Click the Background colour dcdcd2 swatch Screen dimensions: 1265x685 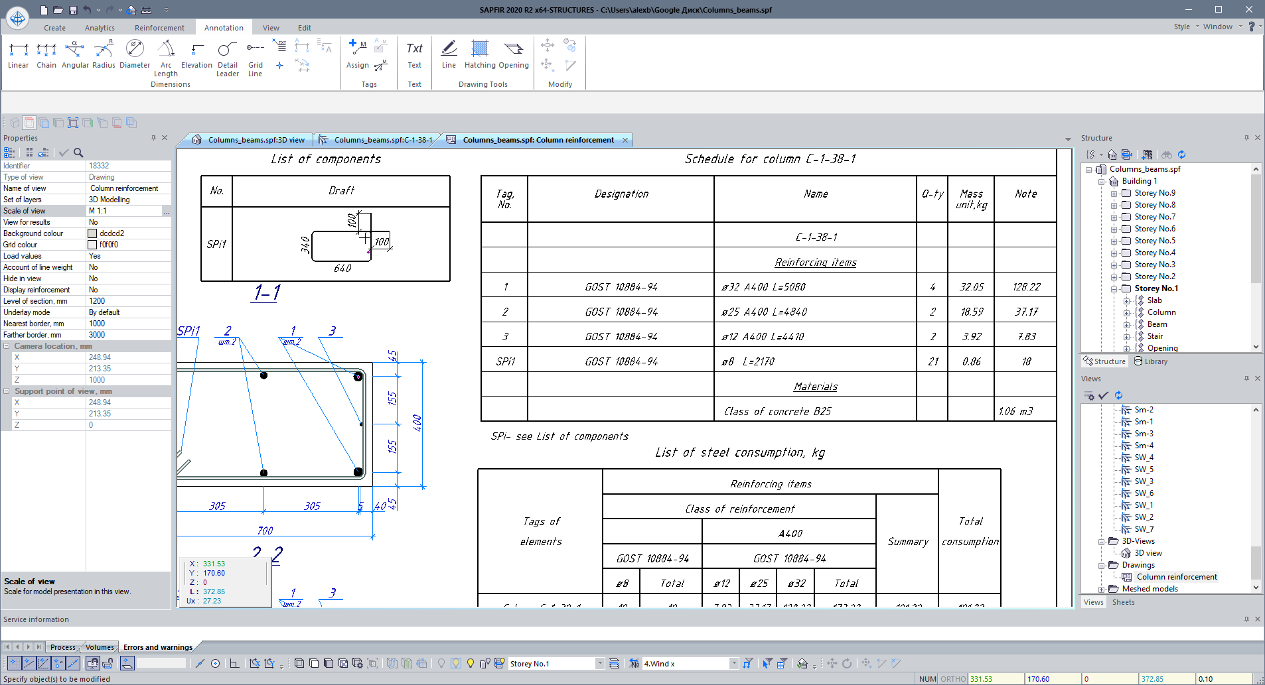point(93,233)
